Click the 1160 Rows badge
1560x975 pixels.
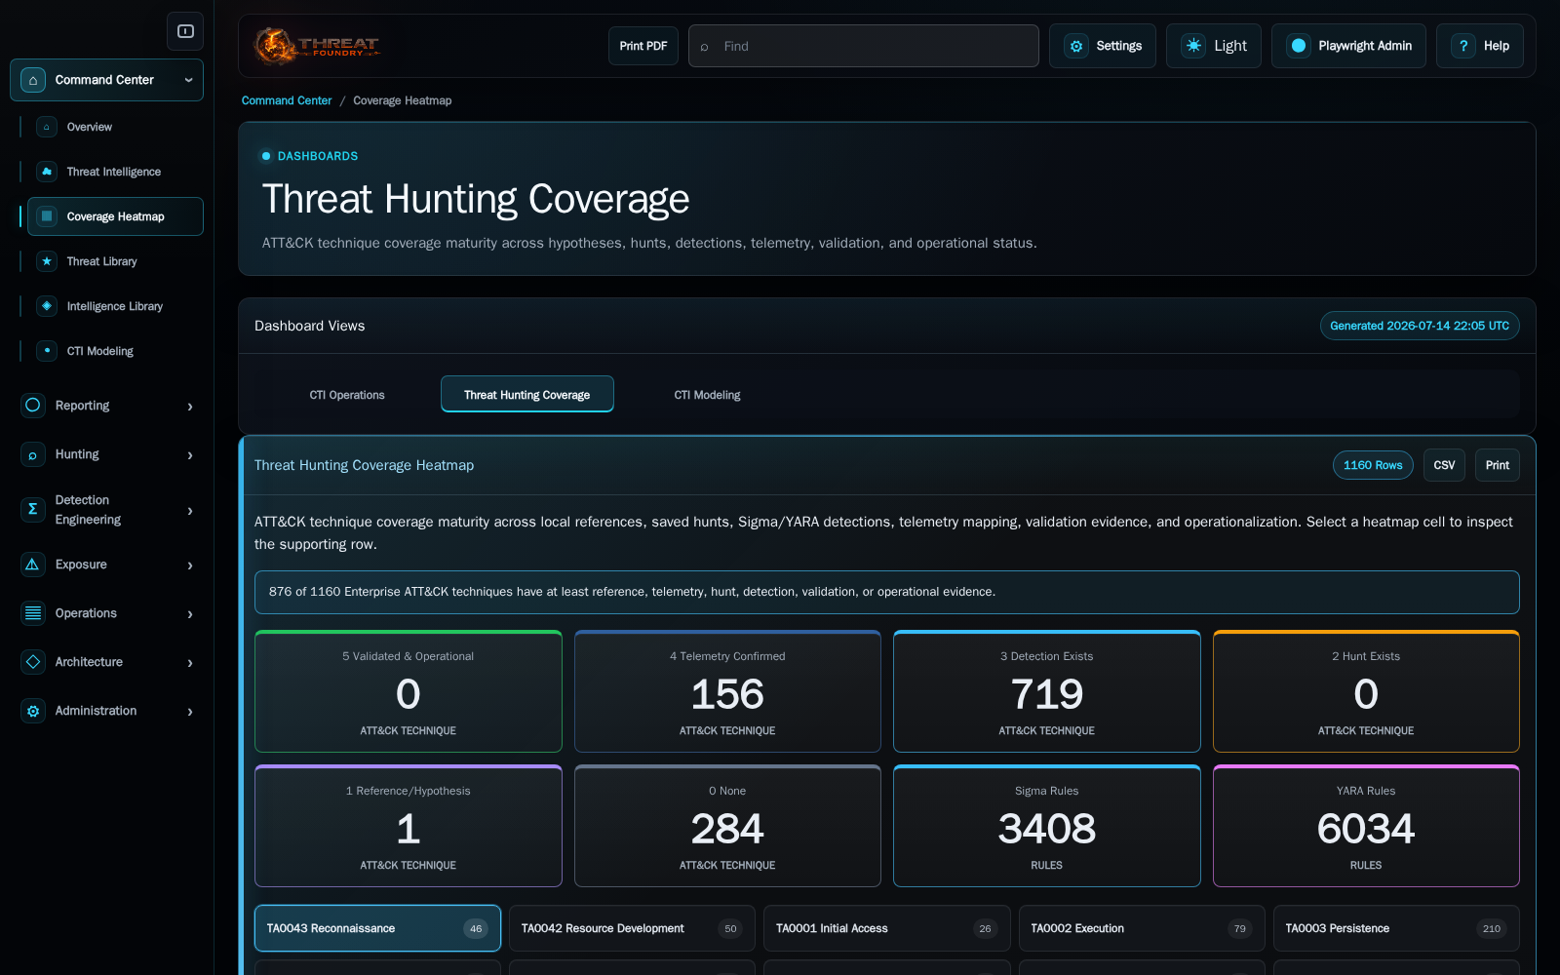click(x=1373, y=465)
